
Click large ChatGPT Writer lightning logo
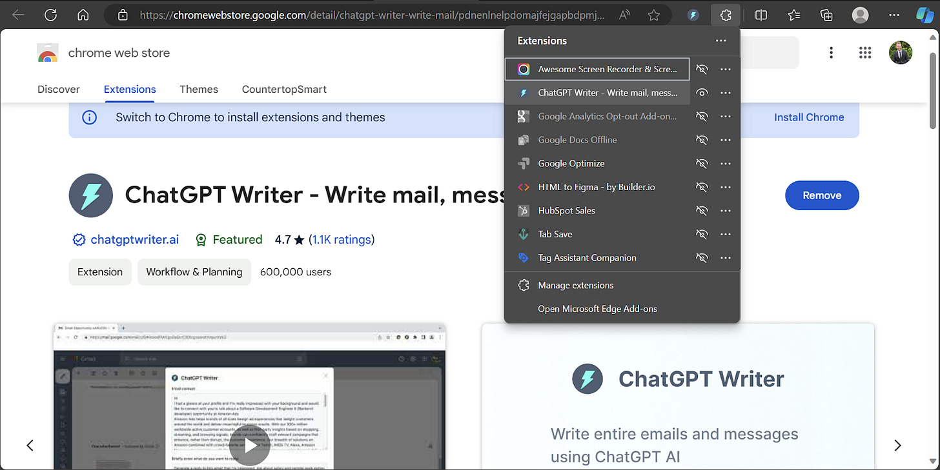click(91, 195)
